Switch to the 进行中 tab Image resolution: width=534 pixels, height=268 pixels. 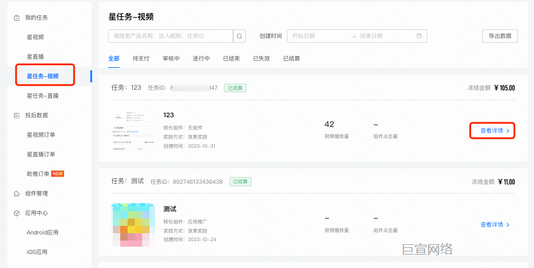(x=201, y=59)
